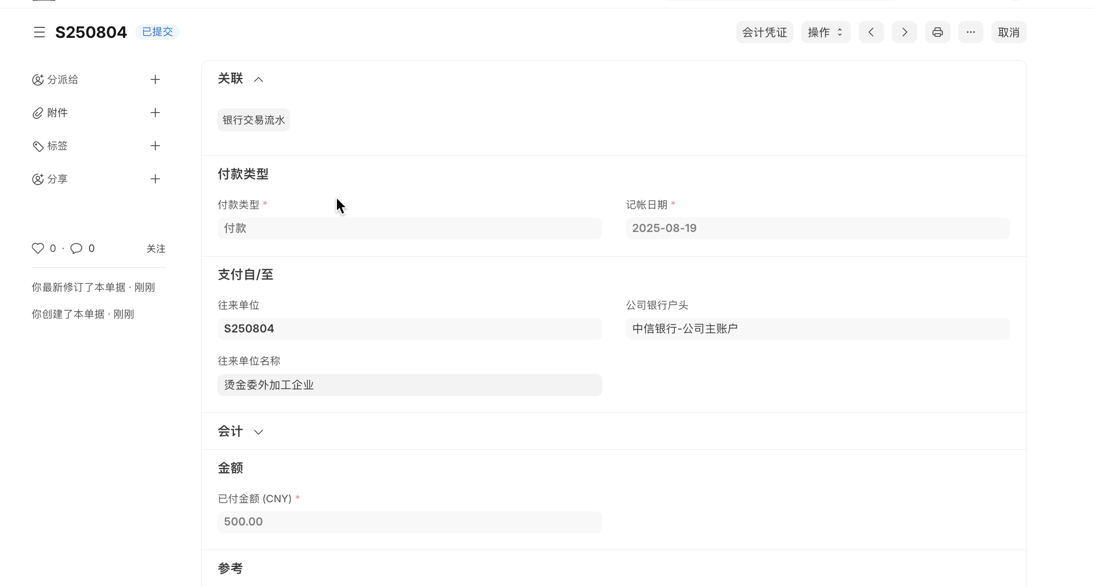Click the 取消 cancel button
The height and width of the screenshot is (587, 1093).
1008,32
